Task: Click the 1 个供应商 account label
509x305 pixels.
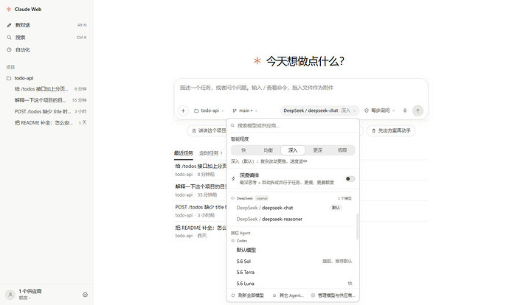Action: (30, 291)
